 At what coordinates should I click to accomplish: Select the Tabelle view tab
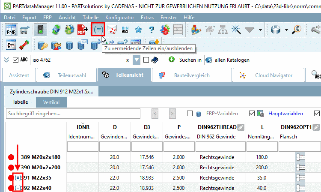(x=20, y=102)
